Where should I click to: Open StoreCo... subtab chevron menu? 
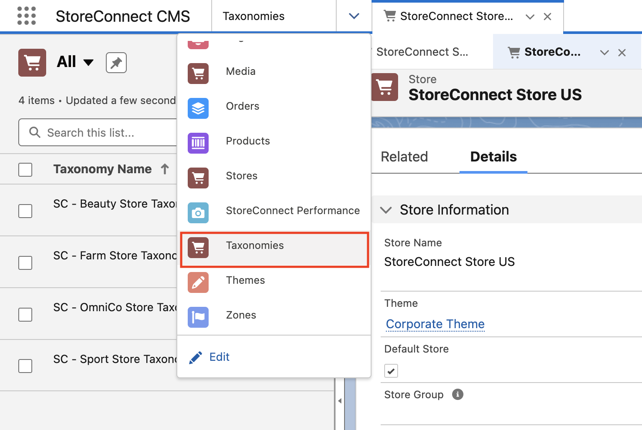coord(605,53)
